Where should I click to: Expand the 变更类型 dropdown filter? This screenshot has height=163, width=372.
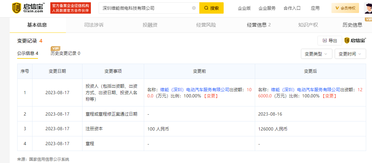click(316, 54)
